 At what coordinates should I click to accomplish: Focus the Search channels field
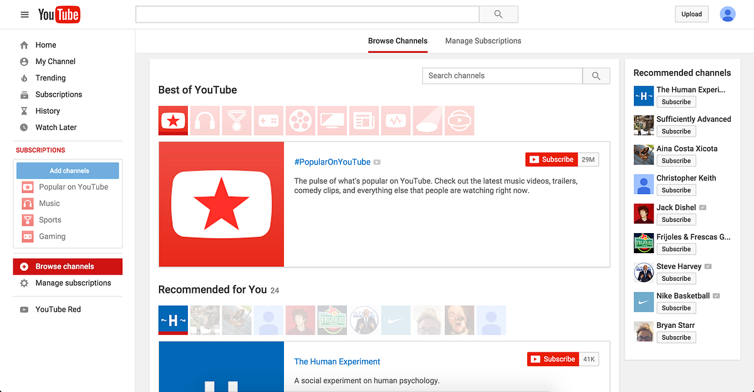503,75
